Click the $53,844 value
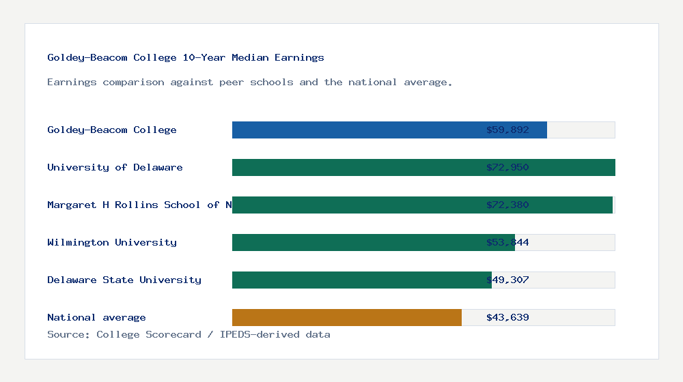 point(507,242)
